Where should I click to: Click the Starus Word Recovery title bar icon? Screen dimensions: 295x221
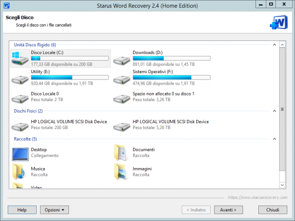7,5
